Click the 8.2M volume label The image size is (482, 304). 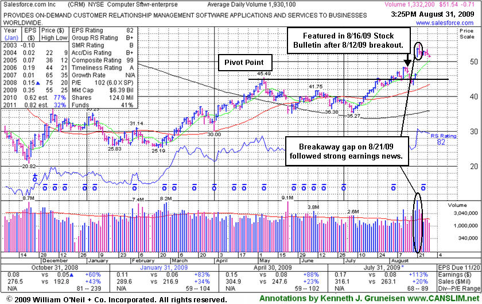point(166,199)
